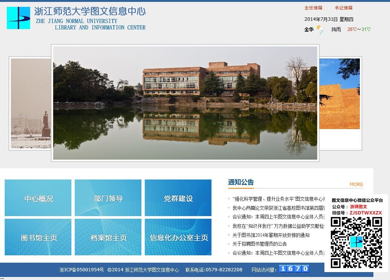
Task: Open the 书记信箱 mailbox link
Action: click(x=343, y=8)
